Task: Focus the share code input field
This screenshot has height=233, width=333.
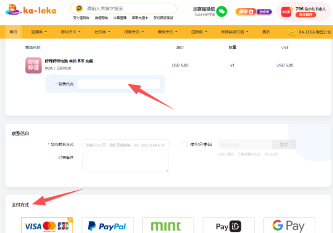Action: point(245,145)
